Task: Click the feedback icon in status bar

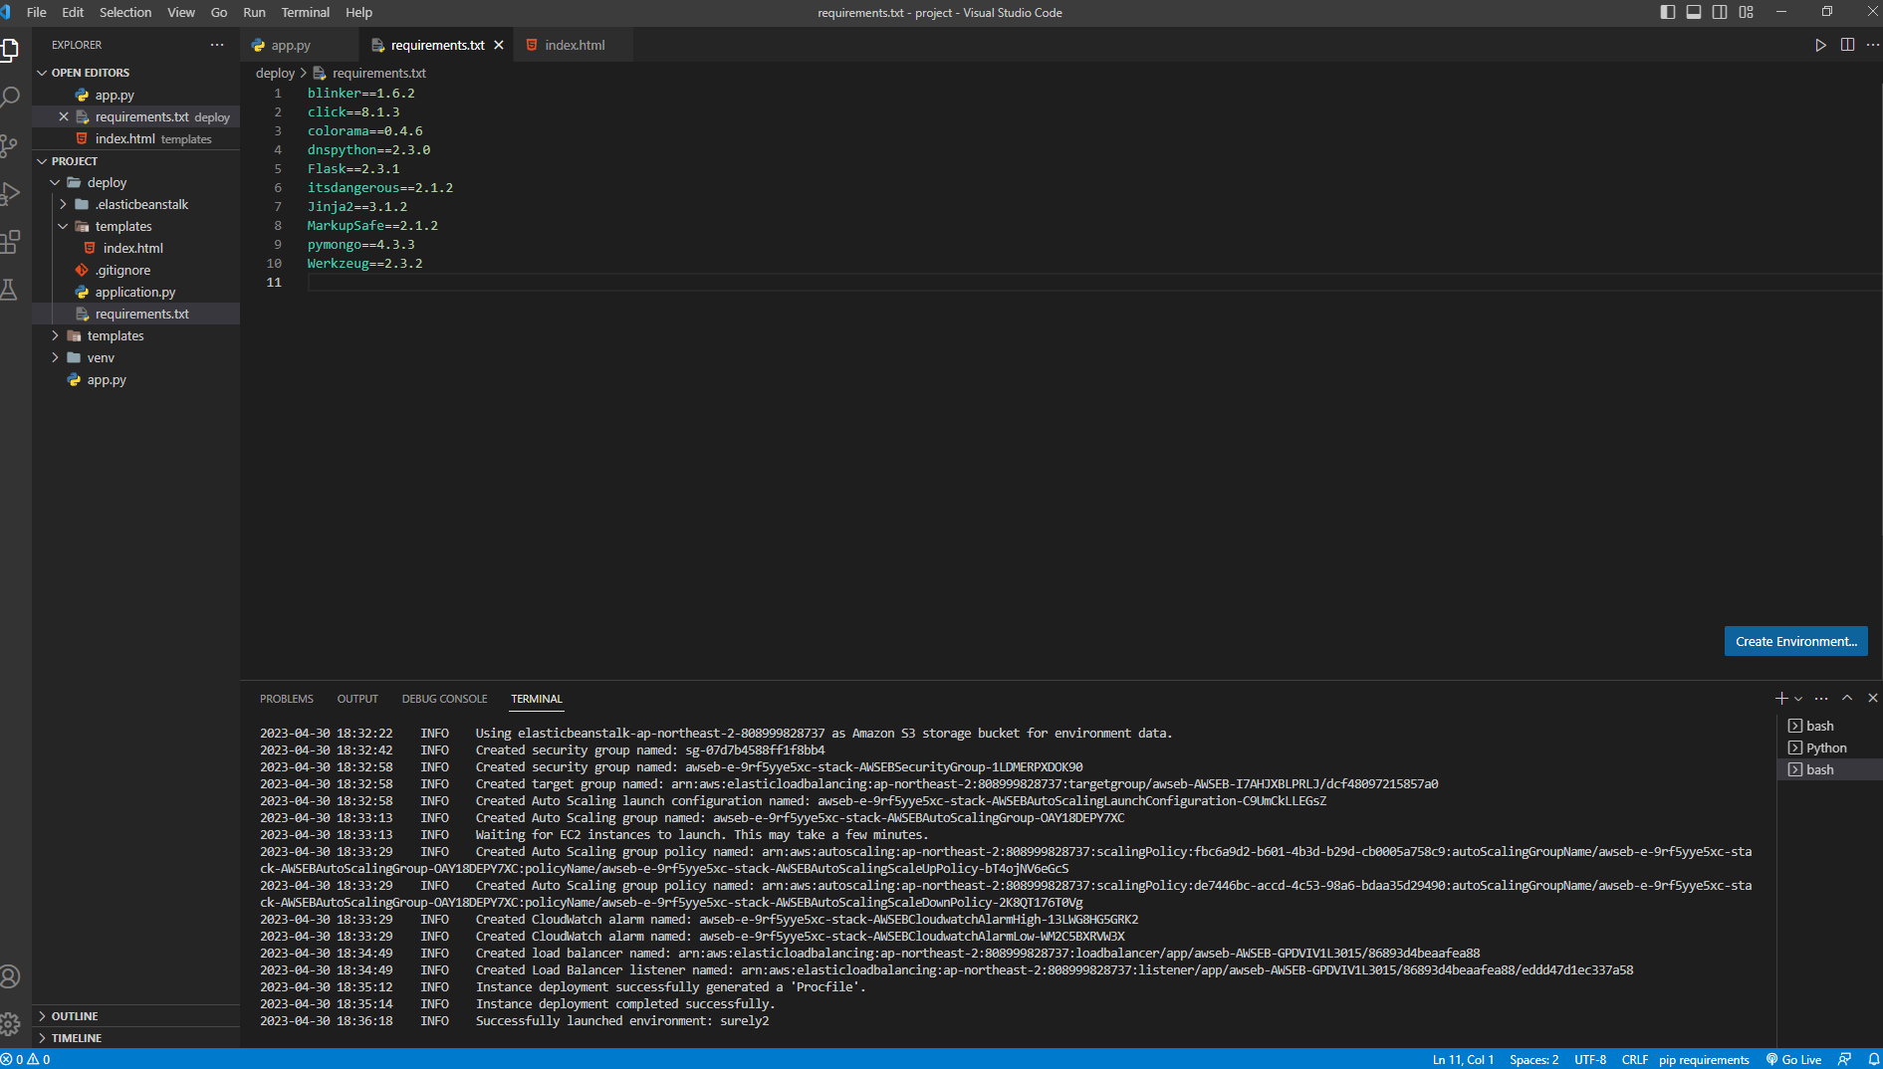Action: [1844, 1059]
